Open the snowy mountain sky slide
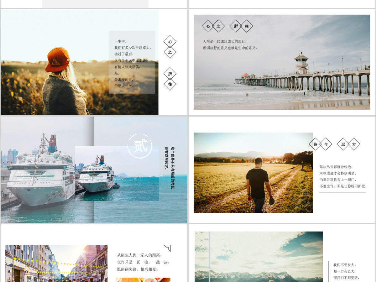Viewport: 376px width, 282px height. tap(282, 253)
